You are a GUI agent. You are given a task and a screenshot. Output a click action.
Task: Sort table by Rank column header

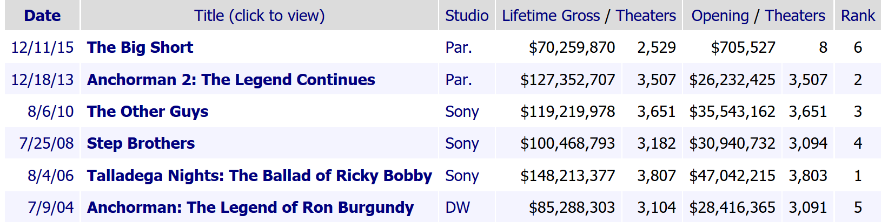[857, 16]
